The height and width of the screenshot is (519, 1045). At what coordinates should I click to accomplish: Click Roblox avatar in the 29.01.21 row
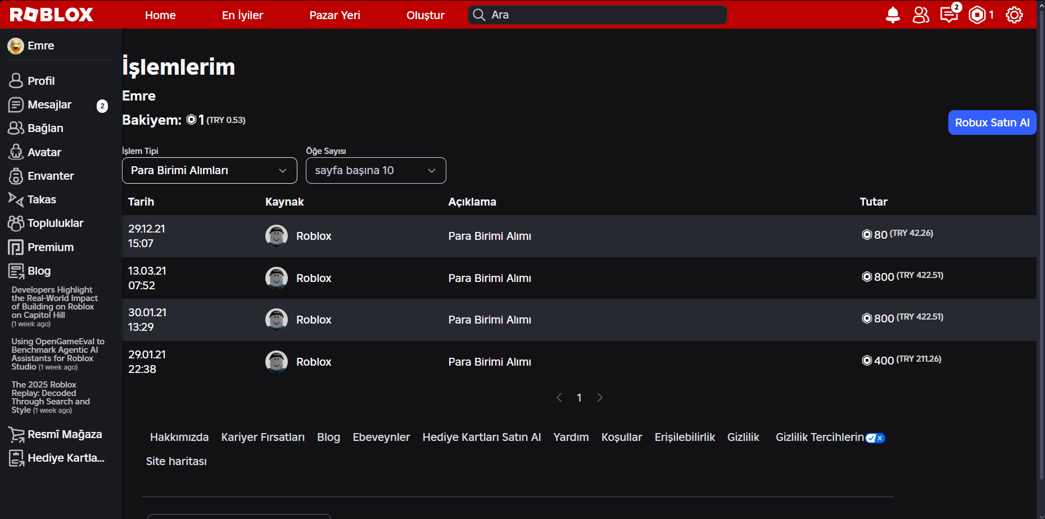pos(277,362)
